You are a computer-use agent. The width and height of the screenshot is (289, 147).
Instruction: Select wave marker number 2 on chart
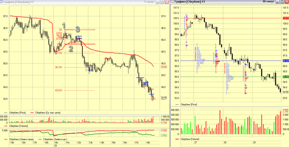[71, 49]
